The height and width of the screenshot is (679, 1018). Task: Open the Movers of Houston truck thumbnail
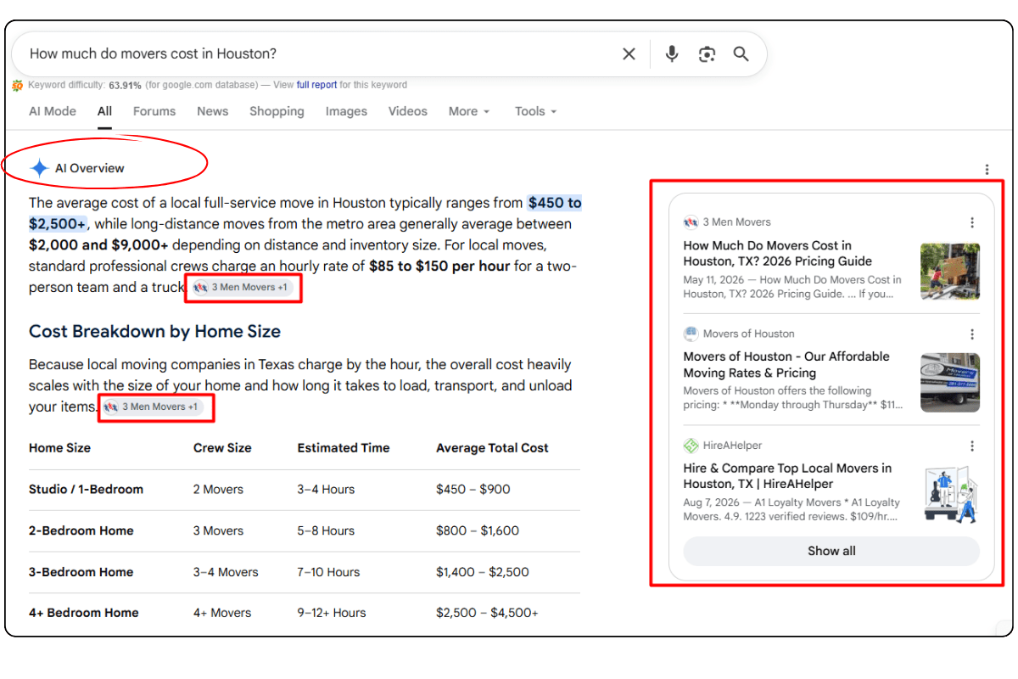(950, 383)
